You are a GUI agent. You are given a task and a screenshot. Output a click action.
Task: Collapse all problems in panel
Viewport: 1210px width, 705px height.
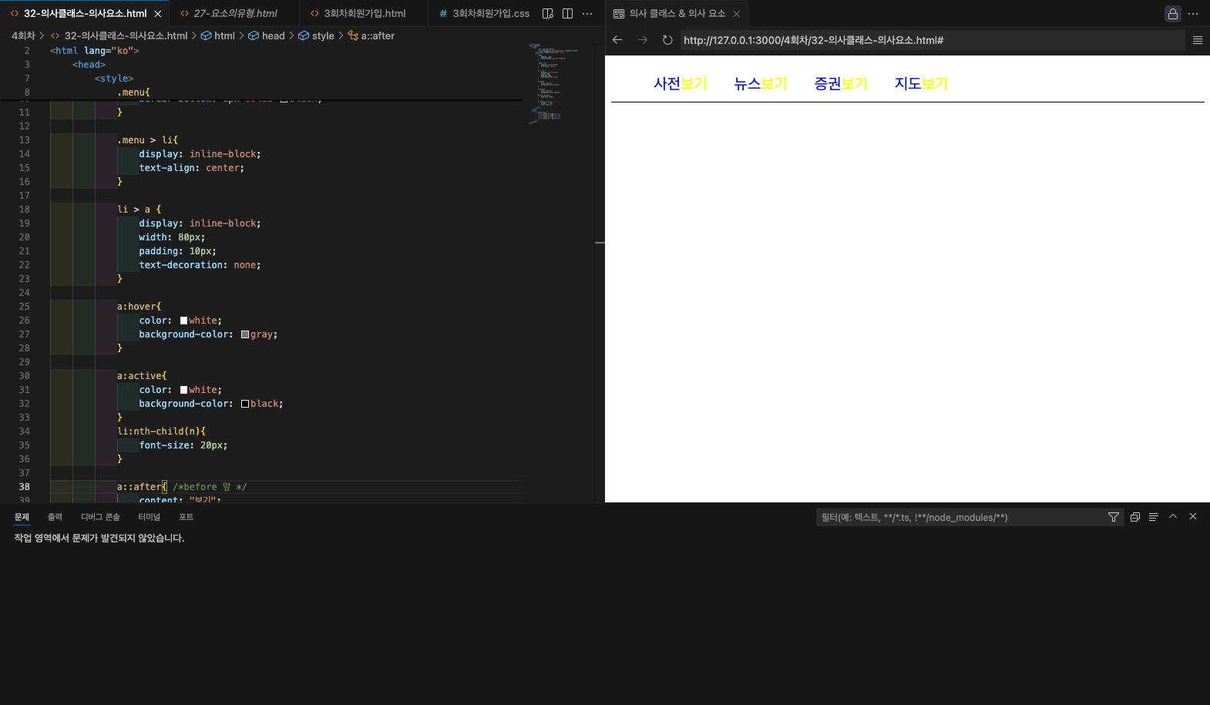[x=1135, y=517]
